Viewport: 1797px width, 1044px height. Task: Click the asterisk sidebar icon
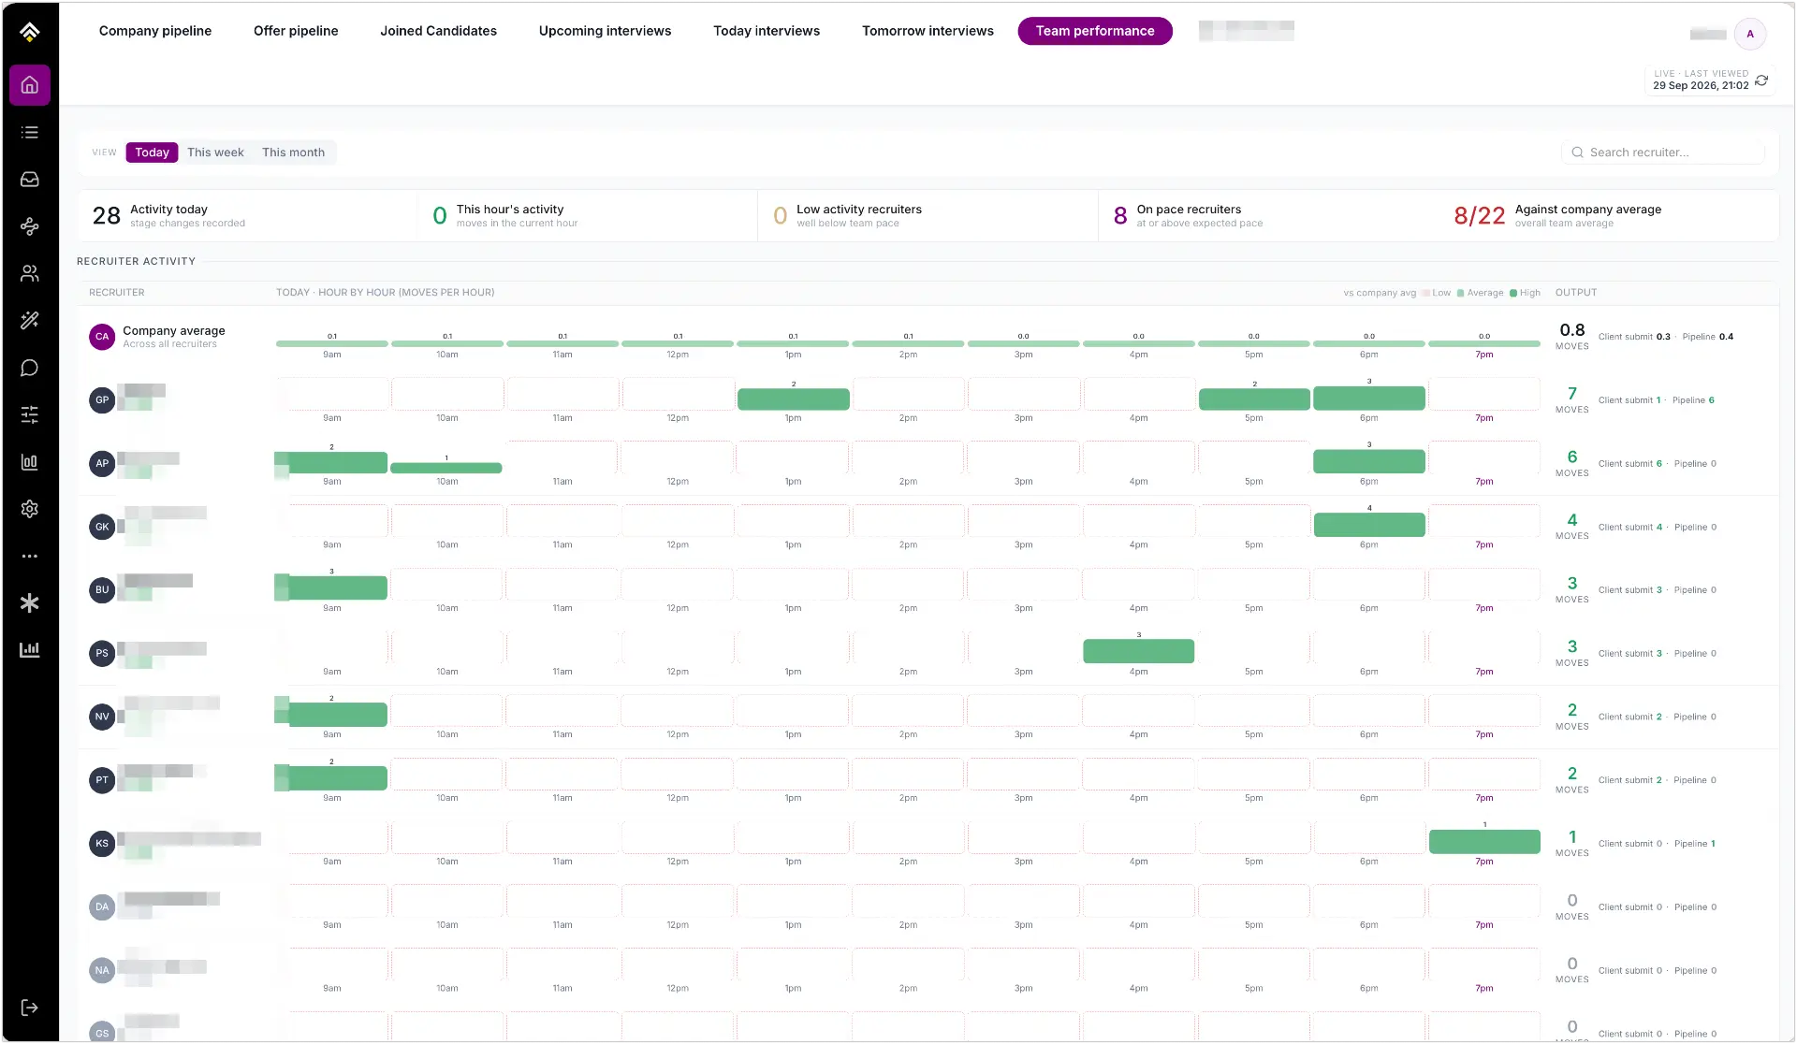30,603
